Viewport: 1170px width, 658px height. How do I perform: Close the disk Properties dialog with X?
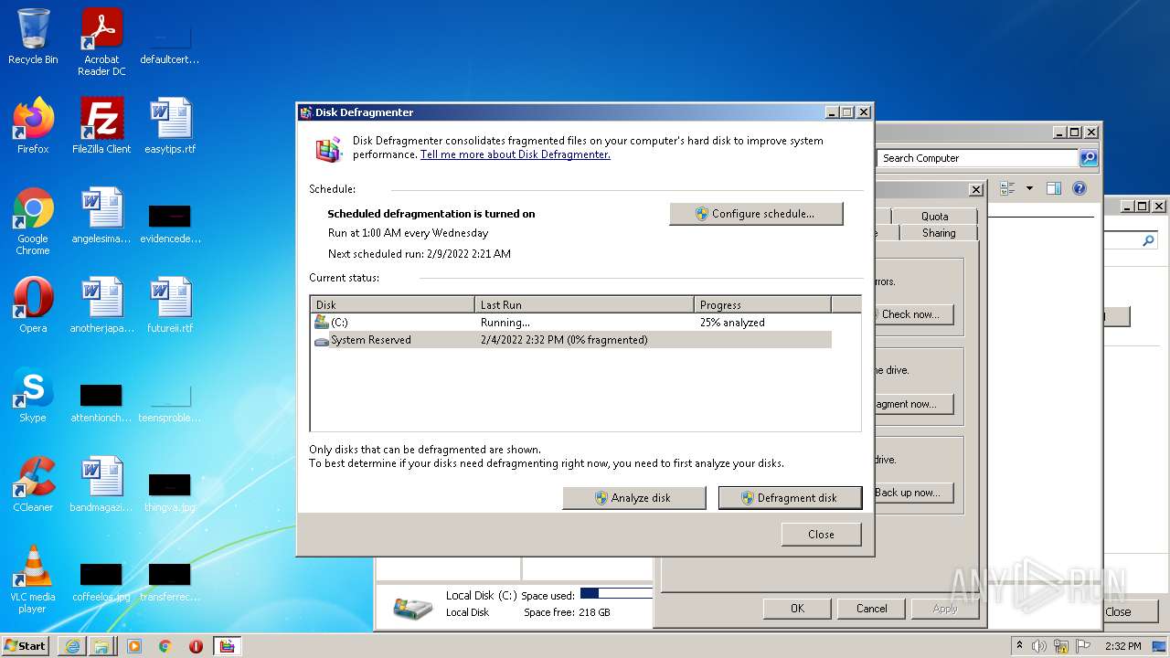click(976, 189)
